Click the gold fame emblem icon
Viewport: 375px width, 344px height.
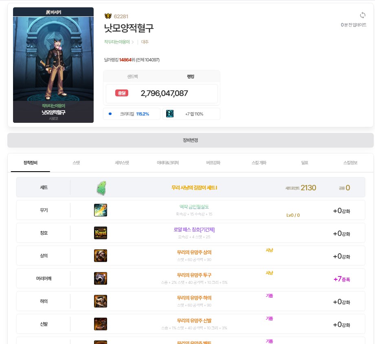[108, 16]
